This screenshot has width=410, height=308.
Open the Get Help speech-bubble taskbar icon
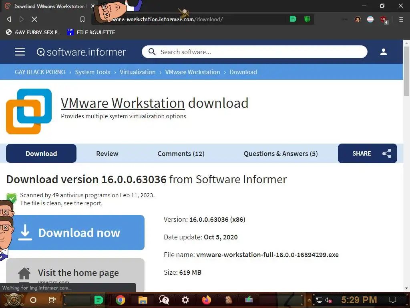click(x=164, y=300)
